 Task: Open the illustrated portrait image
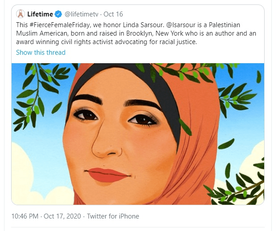click(x=137, y=134)
